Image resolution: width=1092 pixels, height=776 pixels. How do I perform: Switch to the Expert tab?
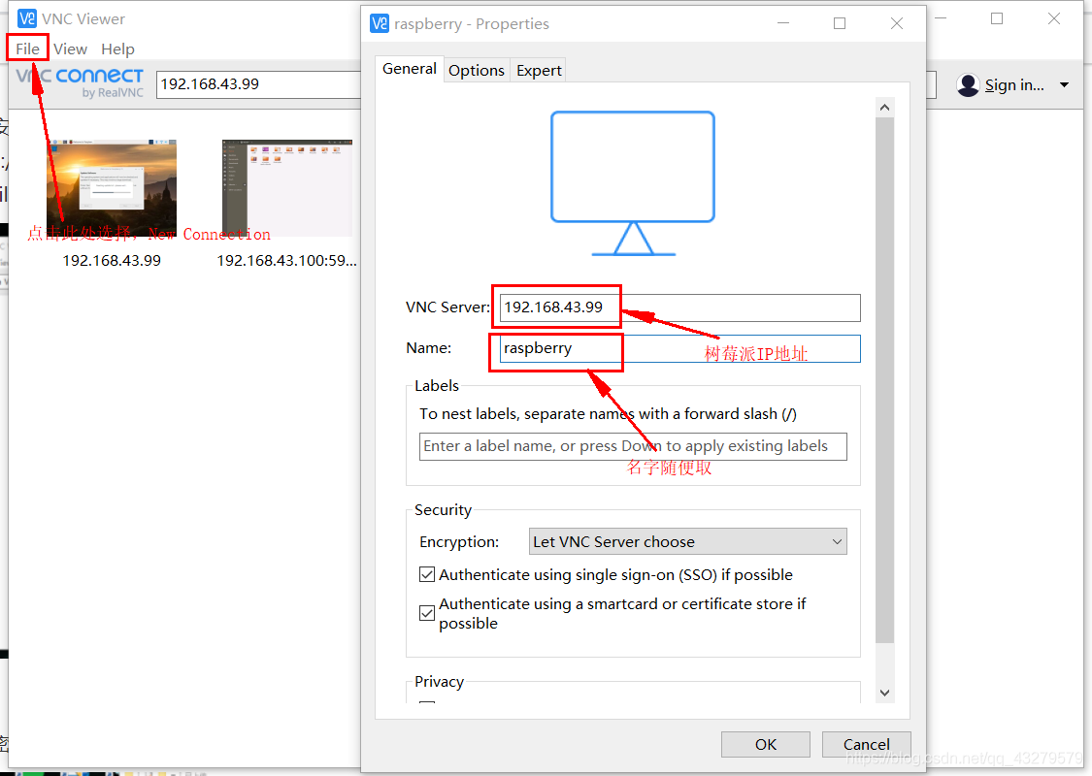(x=538, y=70)
